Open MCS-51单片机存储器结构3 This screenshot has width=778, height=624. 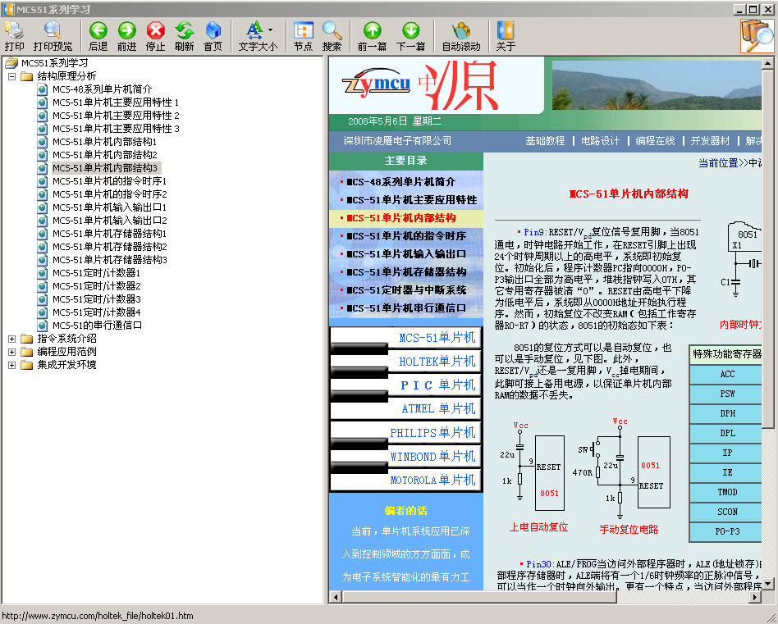tap(110, 260)
